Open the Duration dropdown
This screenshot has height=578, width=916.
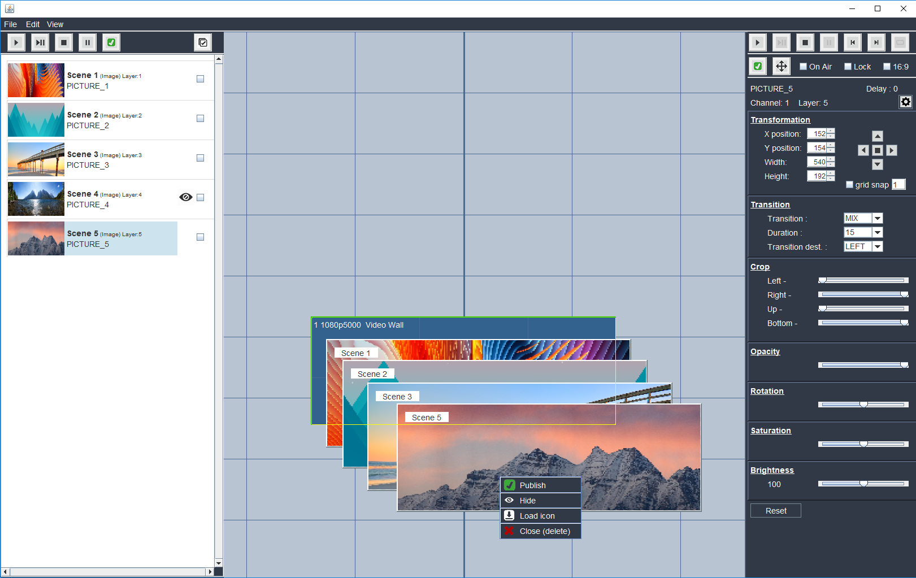(877, 233)
